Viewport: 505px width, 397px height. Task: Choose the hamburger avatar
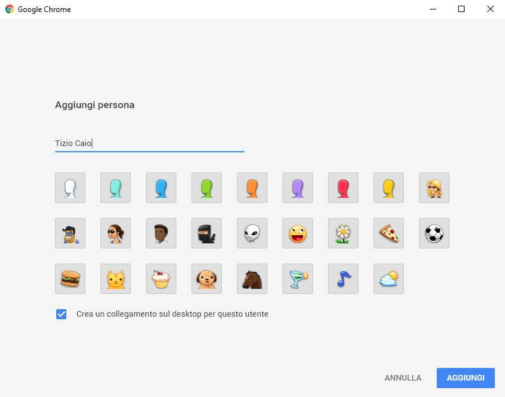pos(70,279)
